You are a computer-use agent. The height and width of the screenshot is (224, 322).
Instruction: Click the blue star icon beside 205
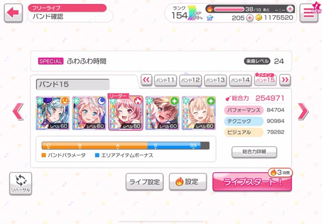point(210,18)
